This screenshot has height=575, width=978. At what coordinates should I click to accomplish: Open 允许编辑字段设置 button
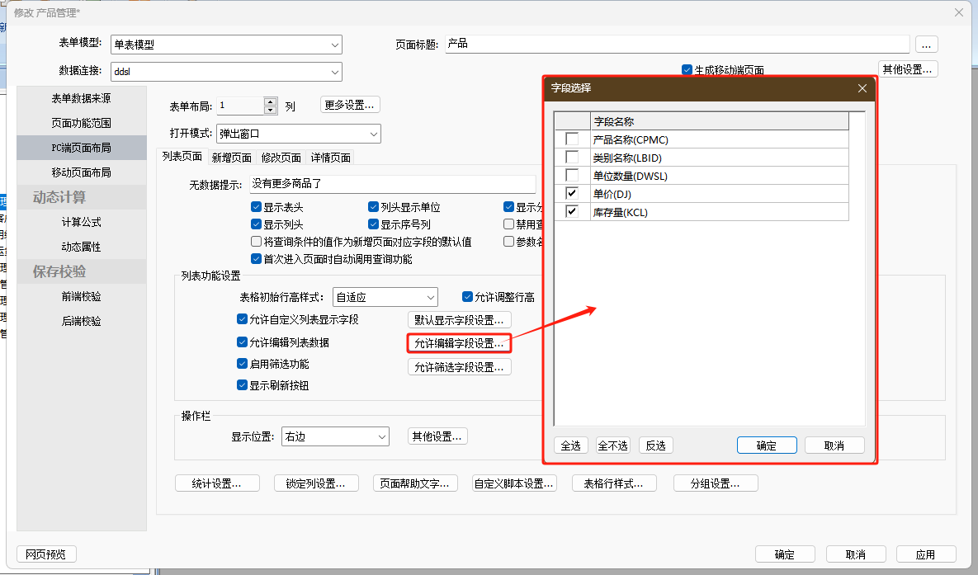pos(459,343)
